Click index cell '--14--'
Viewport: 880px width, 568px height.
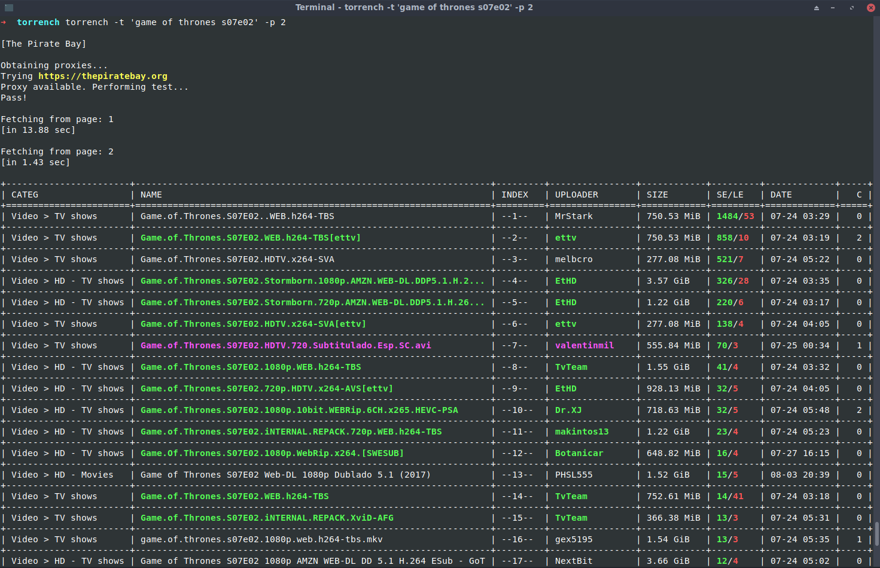click(517, 496)
